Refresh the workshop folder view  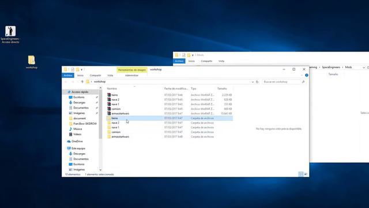[257, 82]
